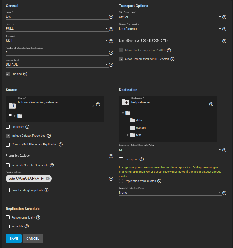
Task: Enable Run Automatically checkbox
Action: click(x=8, y=218)
